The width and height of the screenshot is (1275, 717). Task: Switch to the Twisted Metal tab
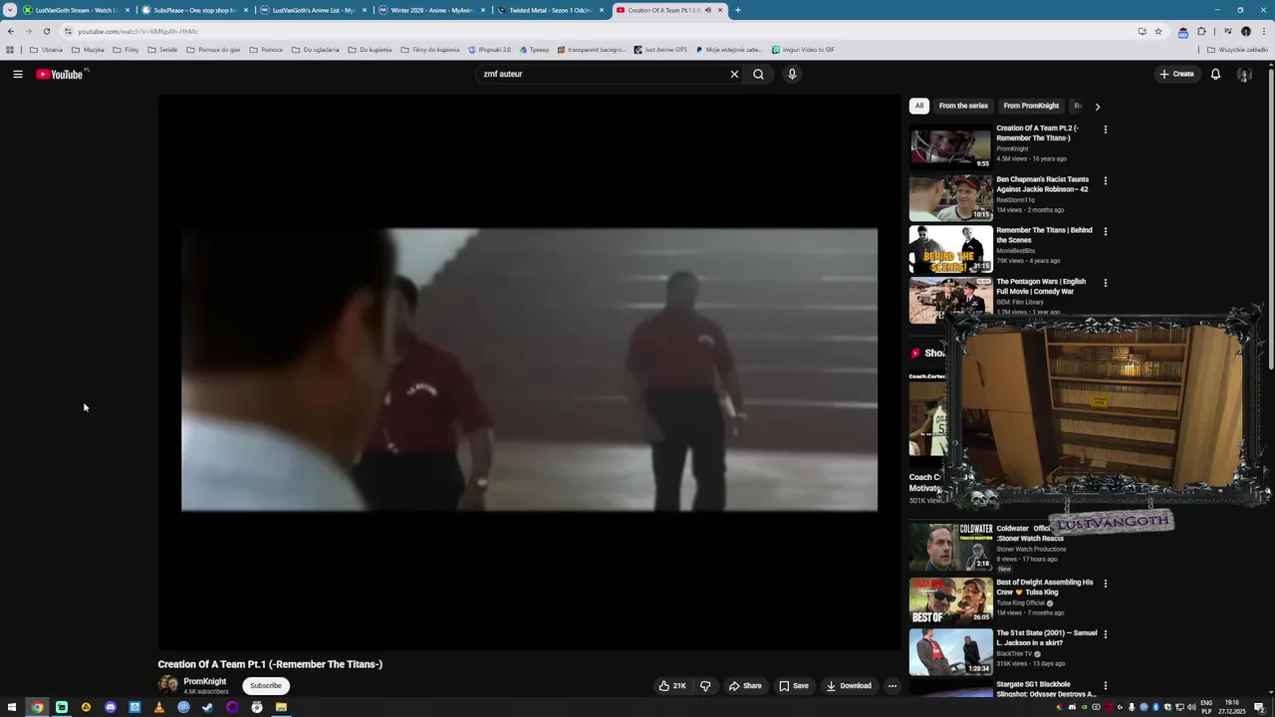tap(550, 10)
